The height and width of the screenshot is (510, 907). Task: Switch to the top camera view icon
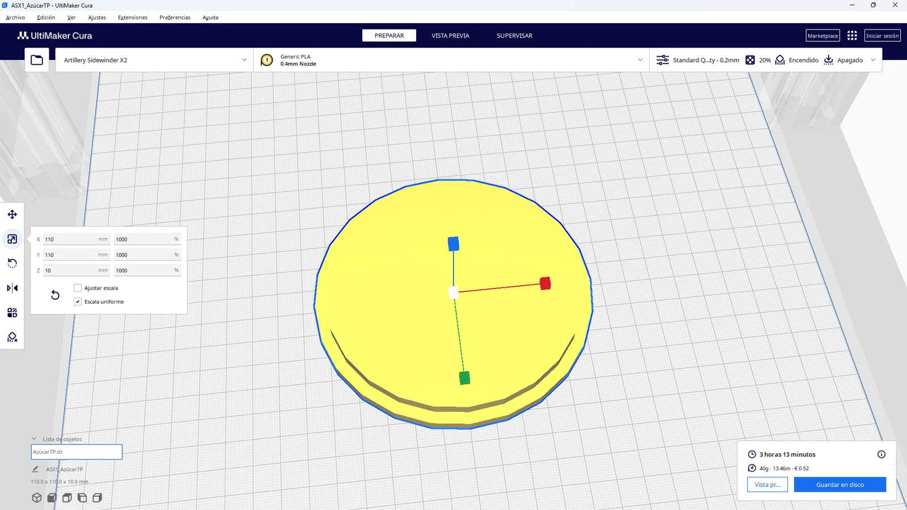pyautogui.click(x=67, y=498)
